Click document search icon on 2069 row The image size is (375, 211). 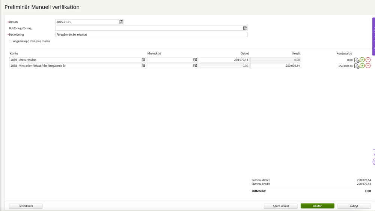357,60
